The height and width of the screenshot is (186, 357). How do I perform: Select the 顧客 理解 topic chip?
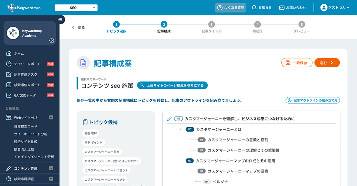[x=91, y=133]
